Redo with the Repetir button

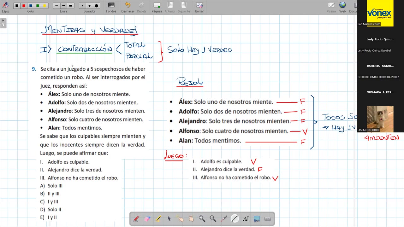point(142,7)
